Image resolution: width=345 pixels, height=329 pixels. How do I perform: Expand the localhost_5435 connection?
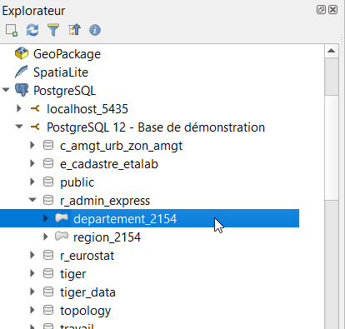(19, 108)
